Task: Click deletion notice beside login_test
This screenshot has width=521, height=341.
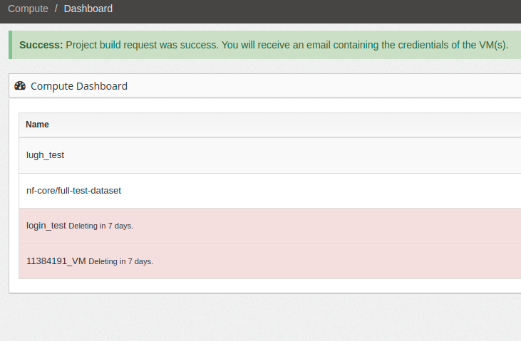Action: tap(100, 226)
